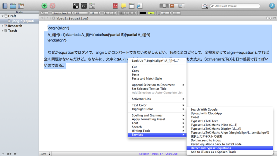Open the Writing Tools submenu
The image size is (277, 156).
157,131
